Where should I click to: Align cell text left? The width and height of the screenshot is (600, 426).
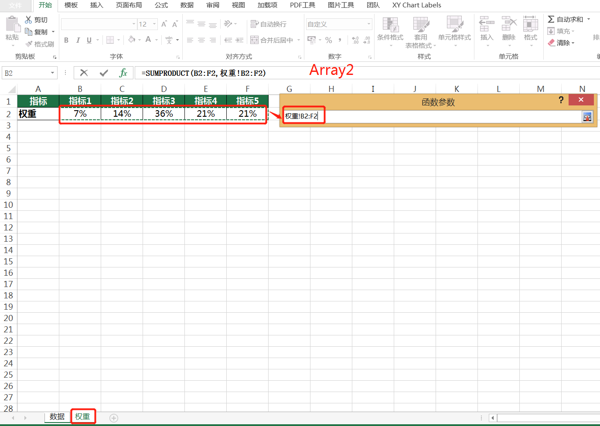tap(190, 40)
